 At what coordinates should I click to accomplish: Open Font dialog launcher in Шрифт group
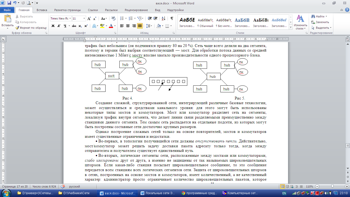point(115,33)
